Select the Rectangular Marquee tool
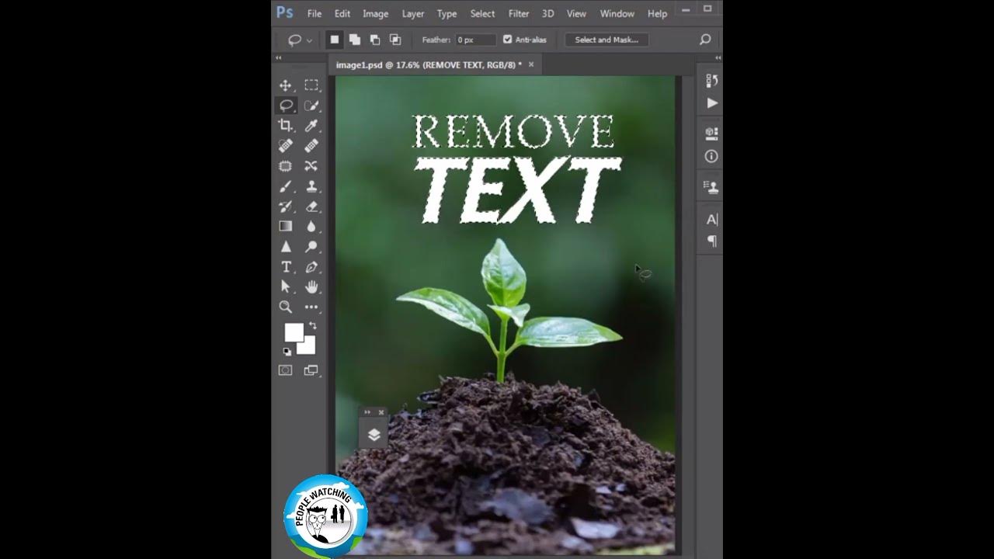The height and width of the screenshot is (559, 994). (311, 85)
